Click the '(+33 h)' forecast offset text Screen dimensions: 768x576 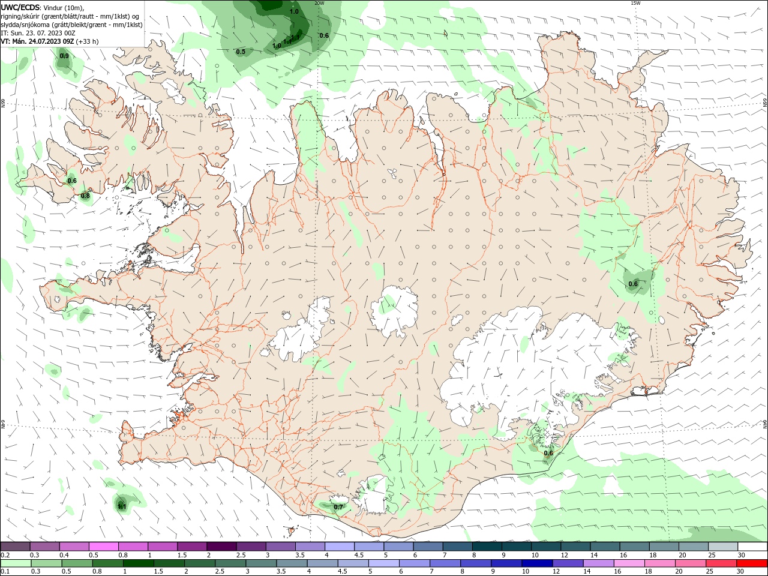[x=88, y=41]
